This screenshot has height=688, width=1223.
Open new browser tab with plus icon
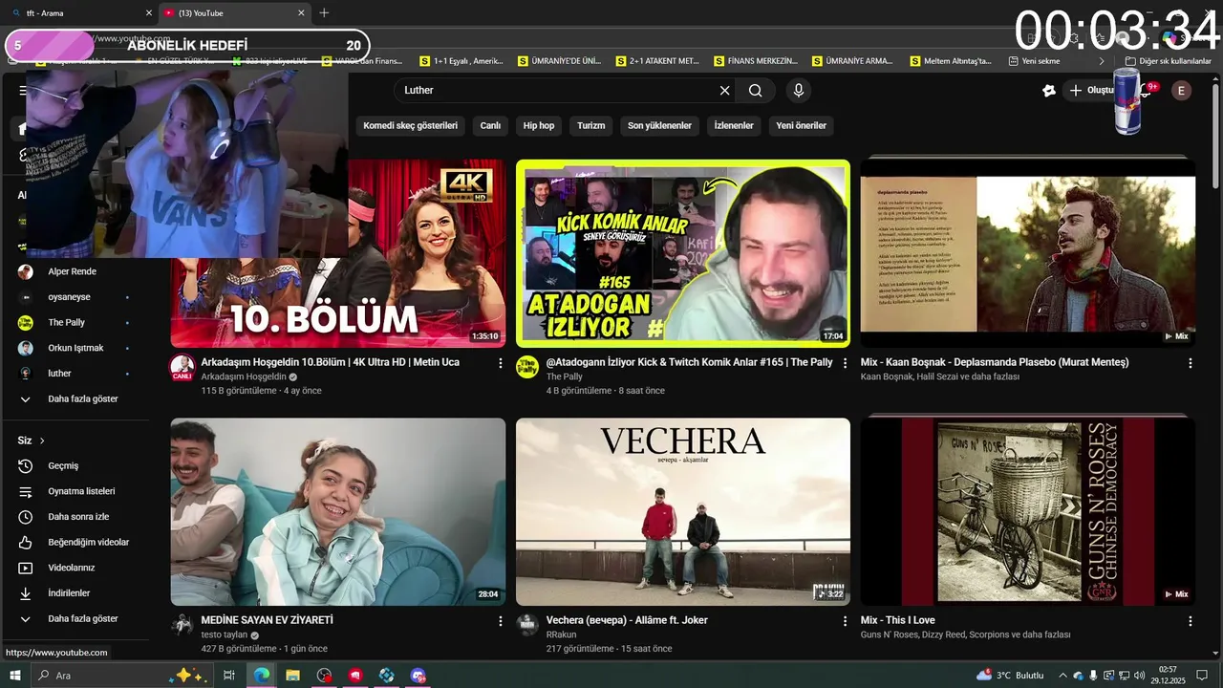pos(324,13)
